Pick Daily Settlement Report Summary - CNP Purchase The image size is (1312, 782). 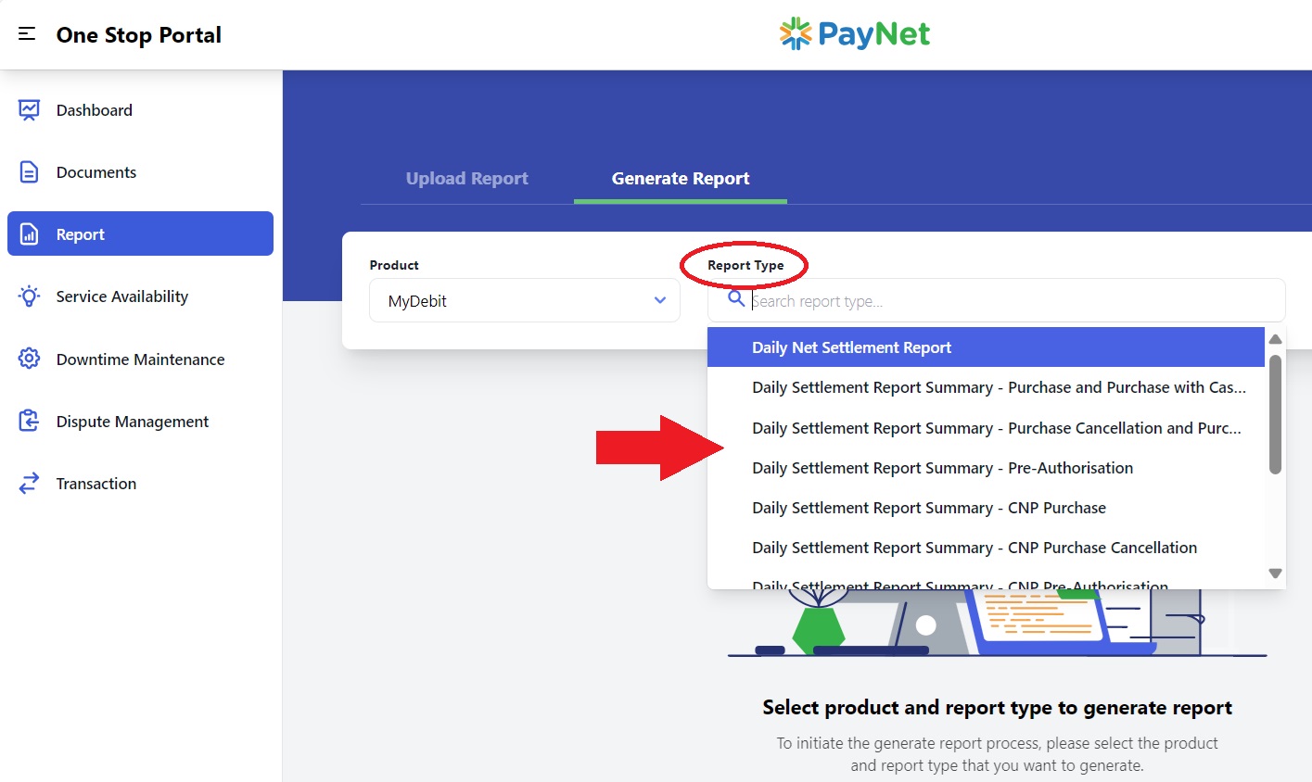pos(986,508)
